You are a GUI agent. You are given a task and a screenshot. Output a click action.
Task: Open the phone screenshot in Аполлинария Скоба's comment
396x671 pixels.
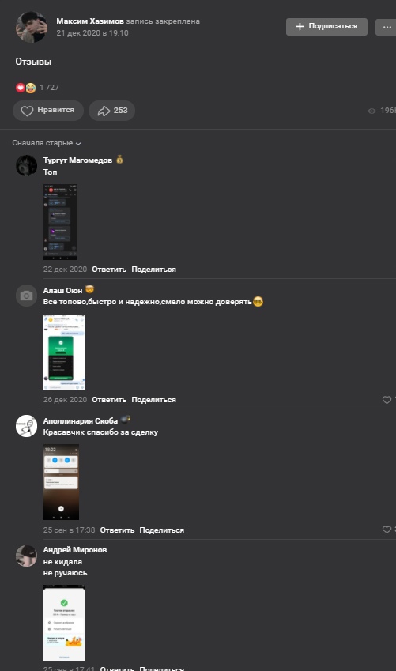pos(61,482)
